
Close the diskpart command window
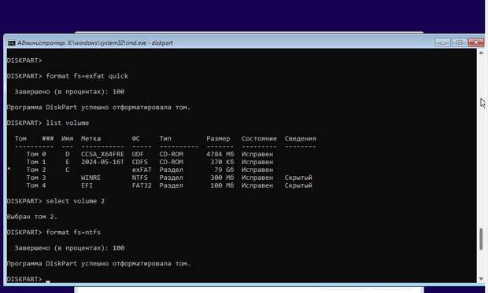click(476, 42)
